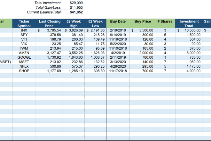This screenshot has height=141, width=211.
Task: Select SHOP 52 week low 305.30
Action: [96, 71]
